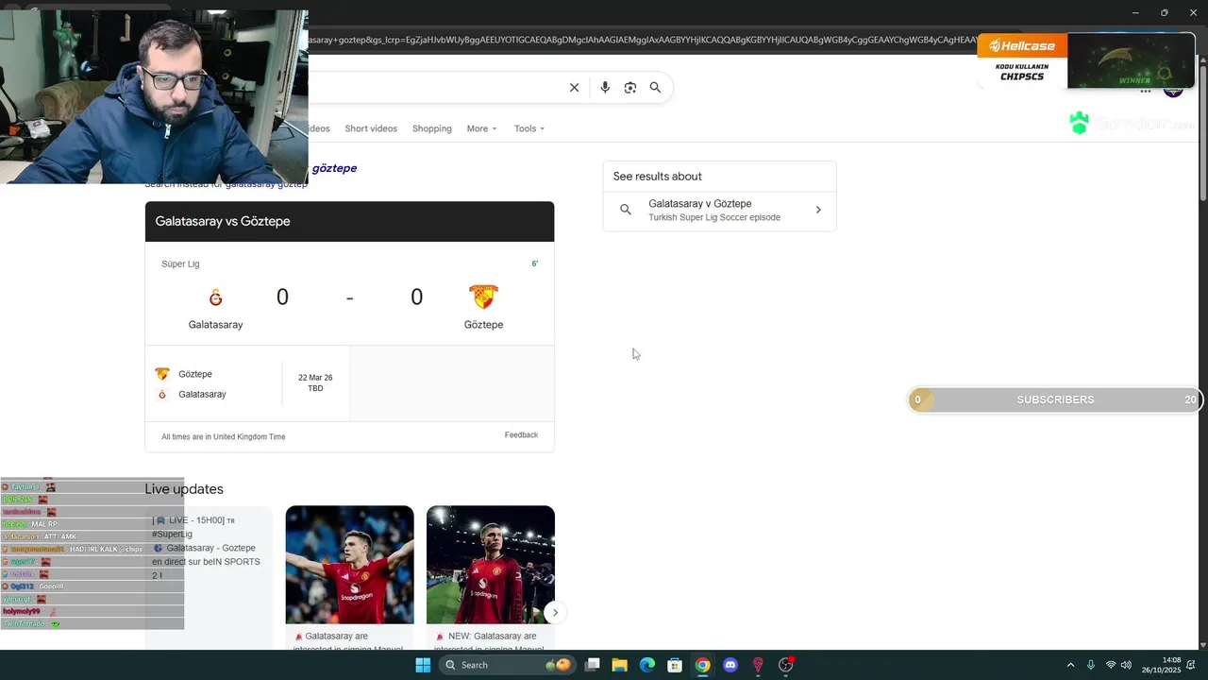This screenshot has width=1208, height=680.
Task: Click the corrected 'göztepe' query link
Action: [x=334, y=168]
